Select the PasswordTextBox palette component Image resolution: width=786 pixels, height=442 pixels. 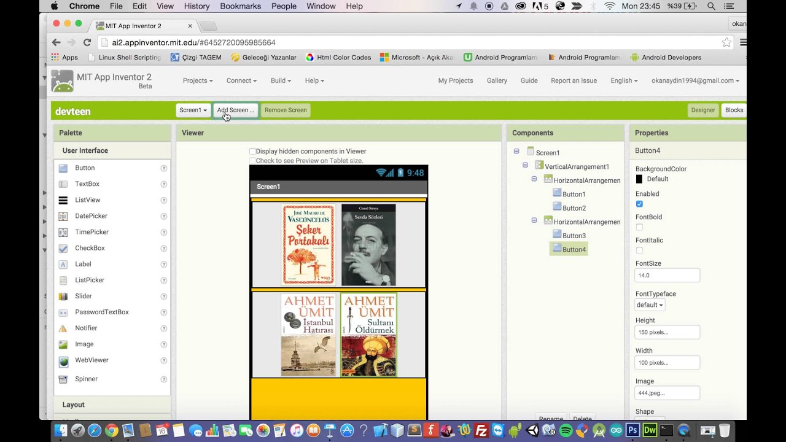[102, 312]
